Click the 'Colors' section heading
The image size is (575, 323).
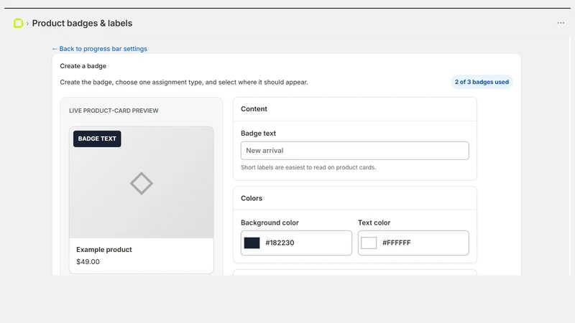252,198
